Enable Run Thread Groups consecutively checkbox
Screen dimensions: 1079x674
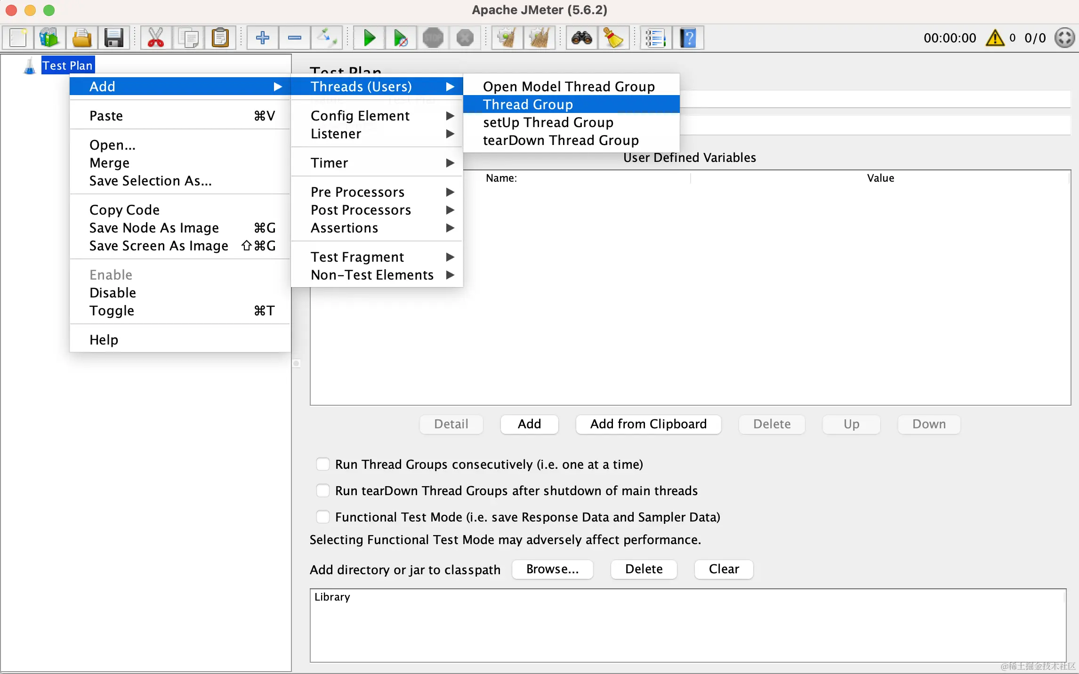pyautogui.click(x=323, y=464)
